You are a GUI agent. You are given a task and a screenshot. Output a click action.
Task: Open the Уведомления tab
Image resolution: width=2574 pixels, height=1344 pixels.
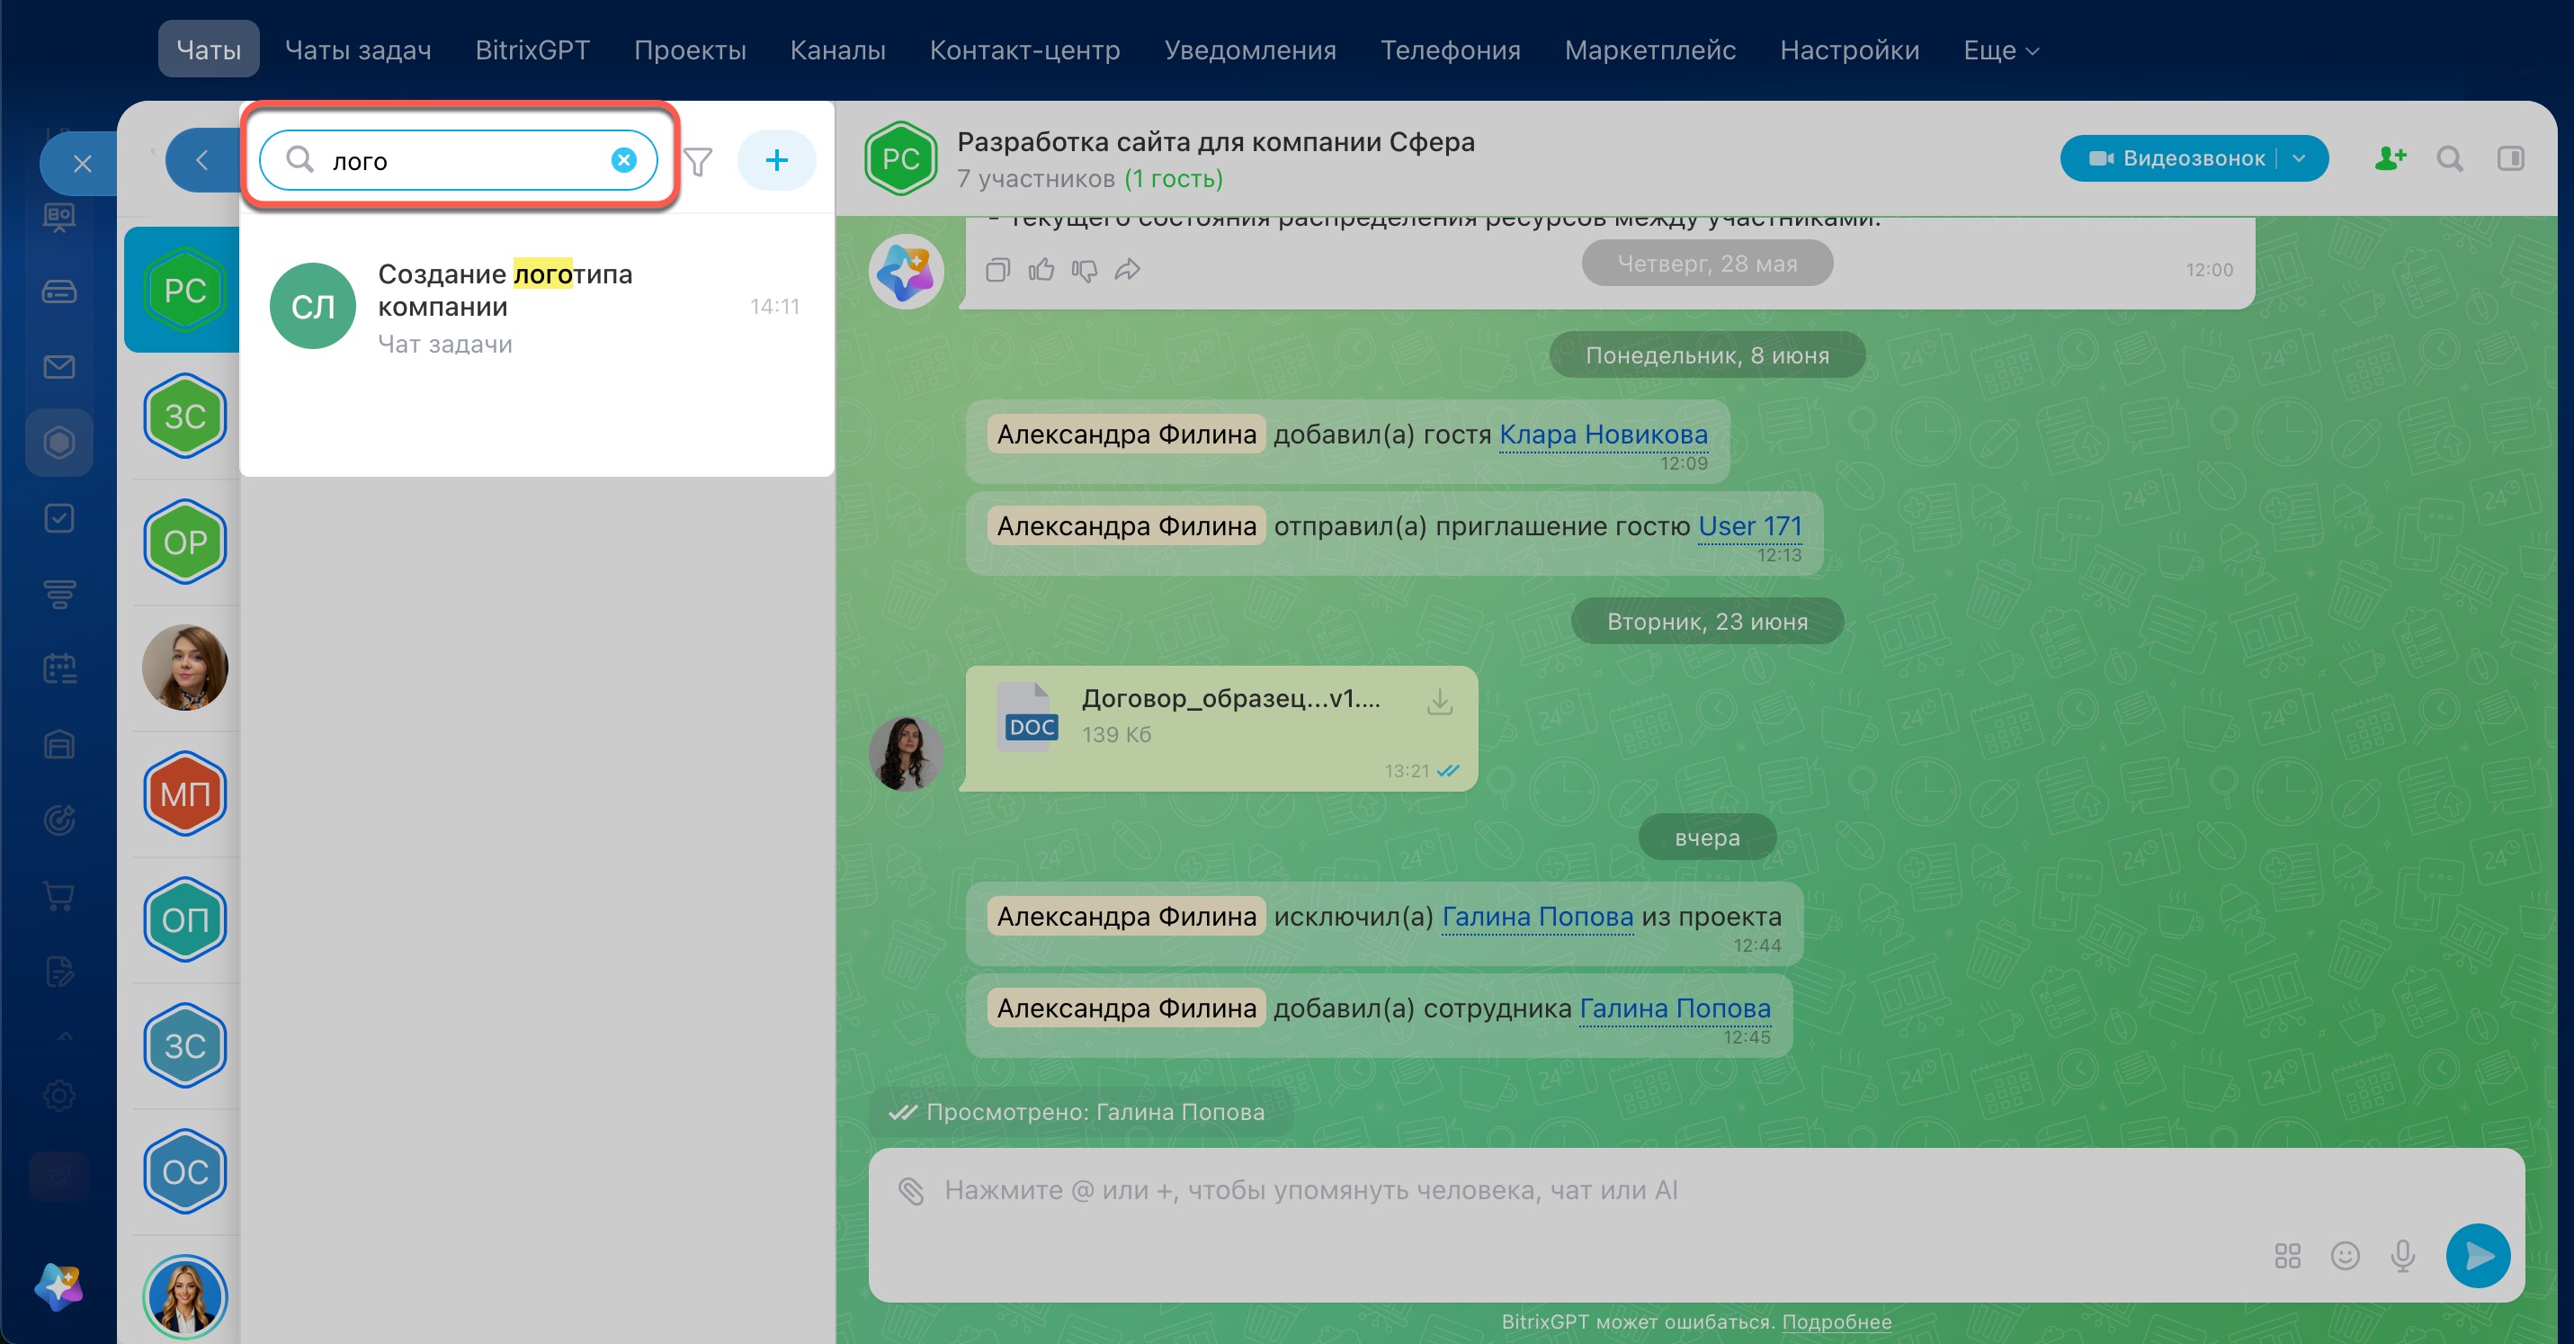pyautogui.click(x=1250, y=49)
